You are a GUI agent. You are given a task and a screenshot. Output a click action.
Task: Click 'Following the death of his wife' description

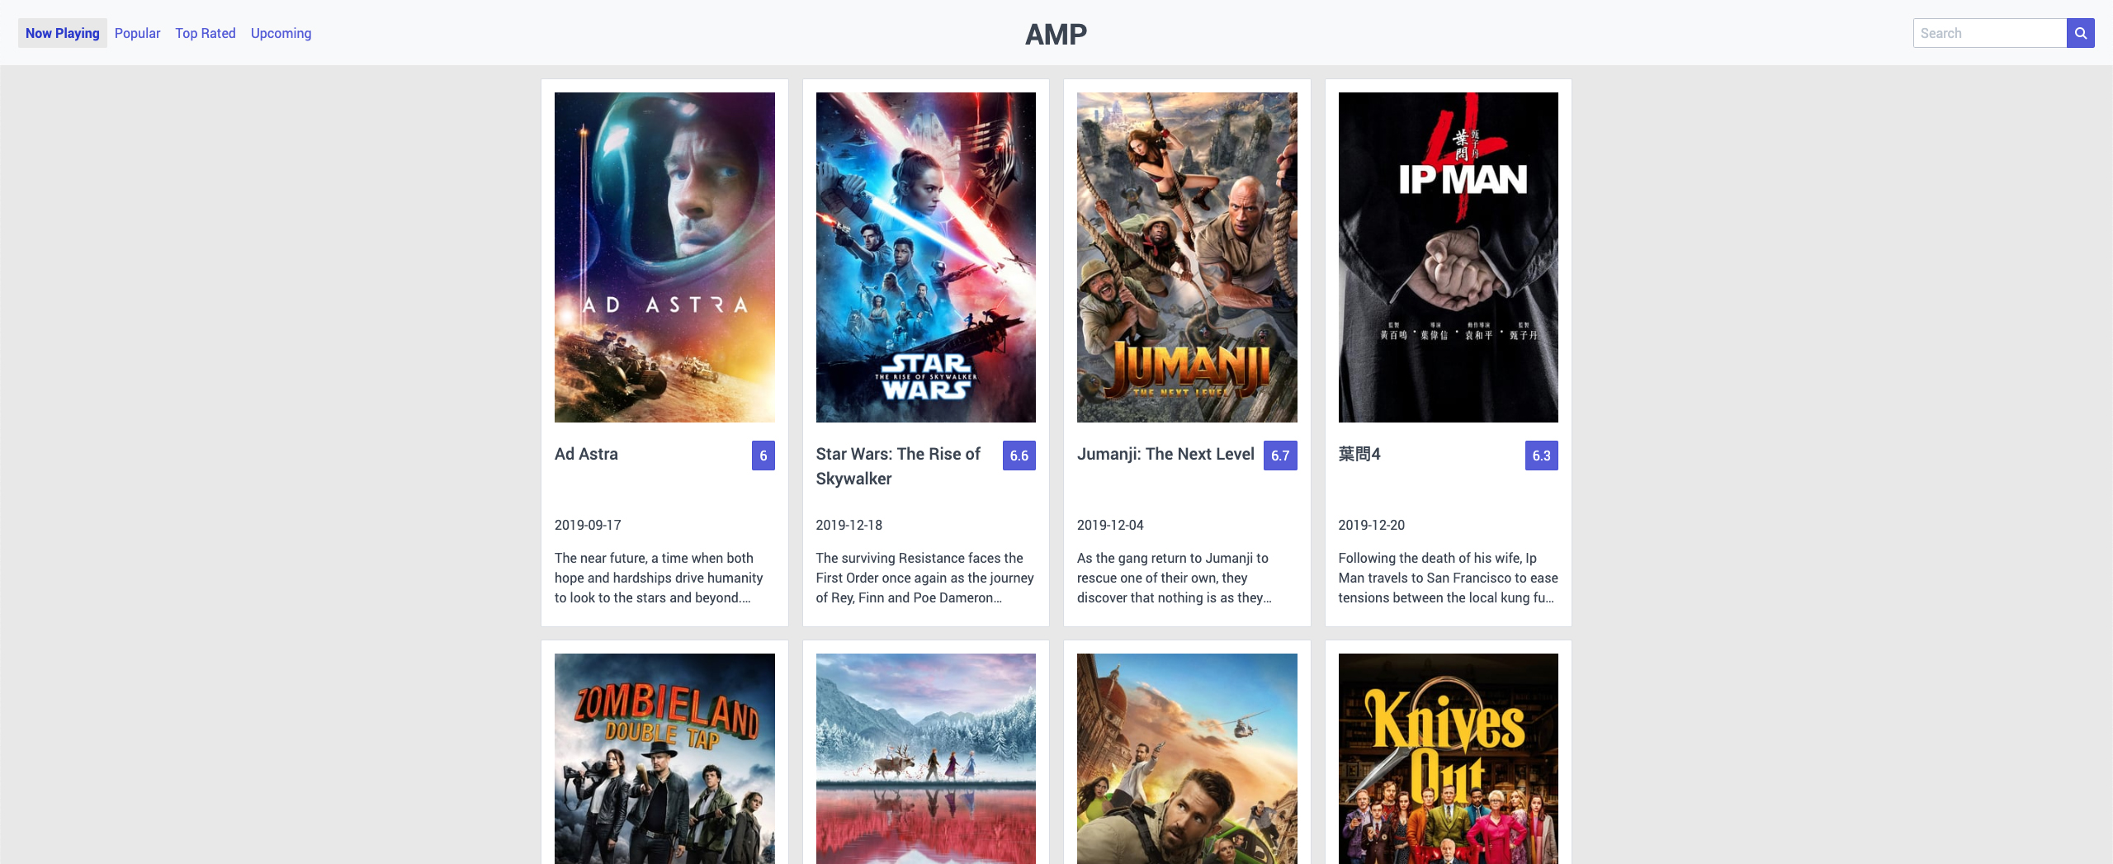tap(1448, 578)
